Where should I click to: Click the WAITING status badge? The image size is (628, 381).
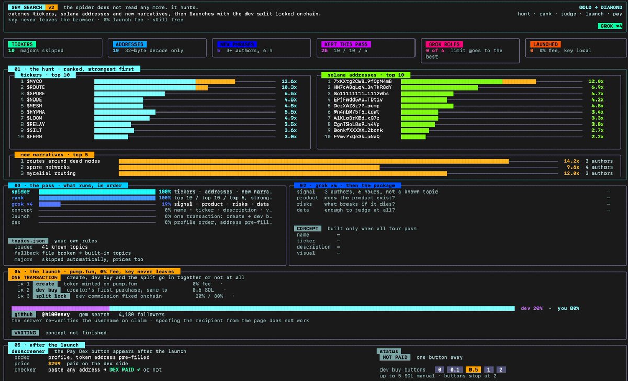tap(25, 333)
